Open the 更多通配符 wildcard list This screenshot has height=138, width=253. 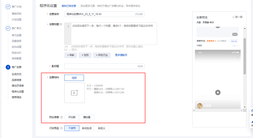tap(121, 55)
